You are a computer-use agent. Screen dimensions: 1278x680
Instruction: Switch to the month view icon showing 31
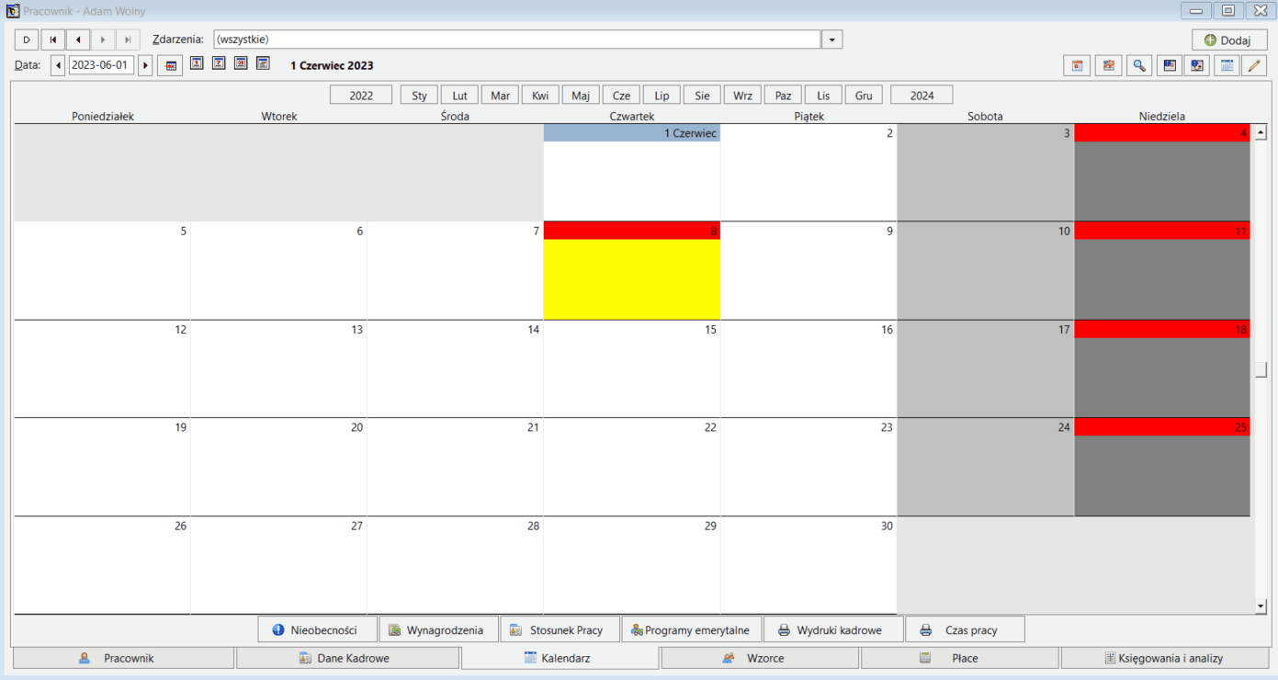tap(241, 63)
